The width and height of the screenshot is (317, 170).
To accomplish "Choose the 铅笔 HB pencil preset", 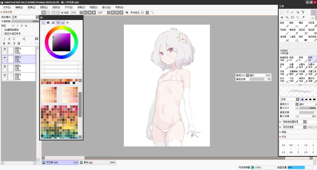I will 313,59.
